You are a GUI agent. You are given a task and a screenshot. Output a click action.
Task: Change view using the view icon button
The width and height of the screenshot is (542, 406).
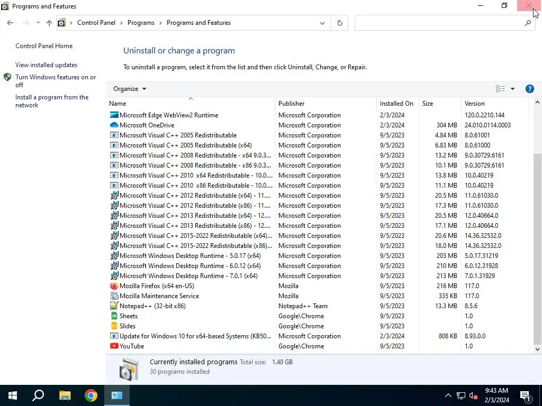click(500, 89)
